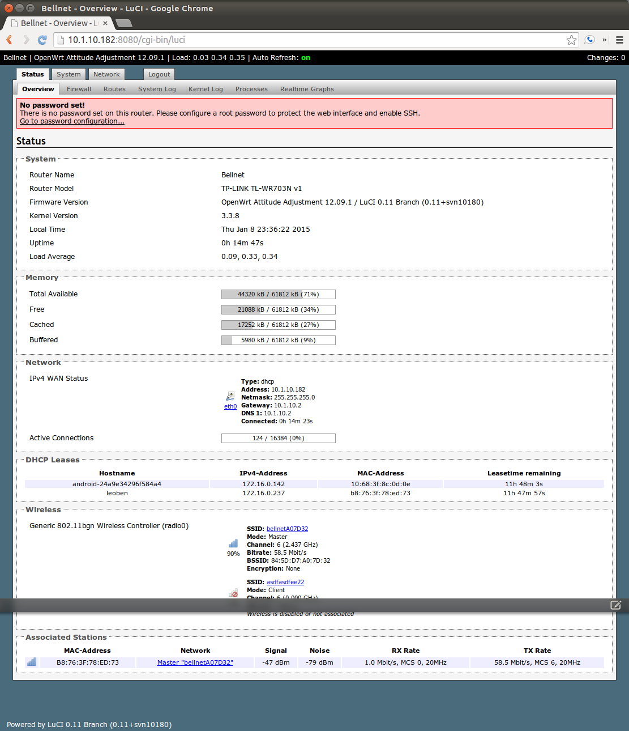Image resolution: width=629 pixels, height=731 pixels.
Task: Open the System Log subtab
Action: point(157,89)
